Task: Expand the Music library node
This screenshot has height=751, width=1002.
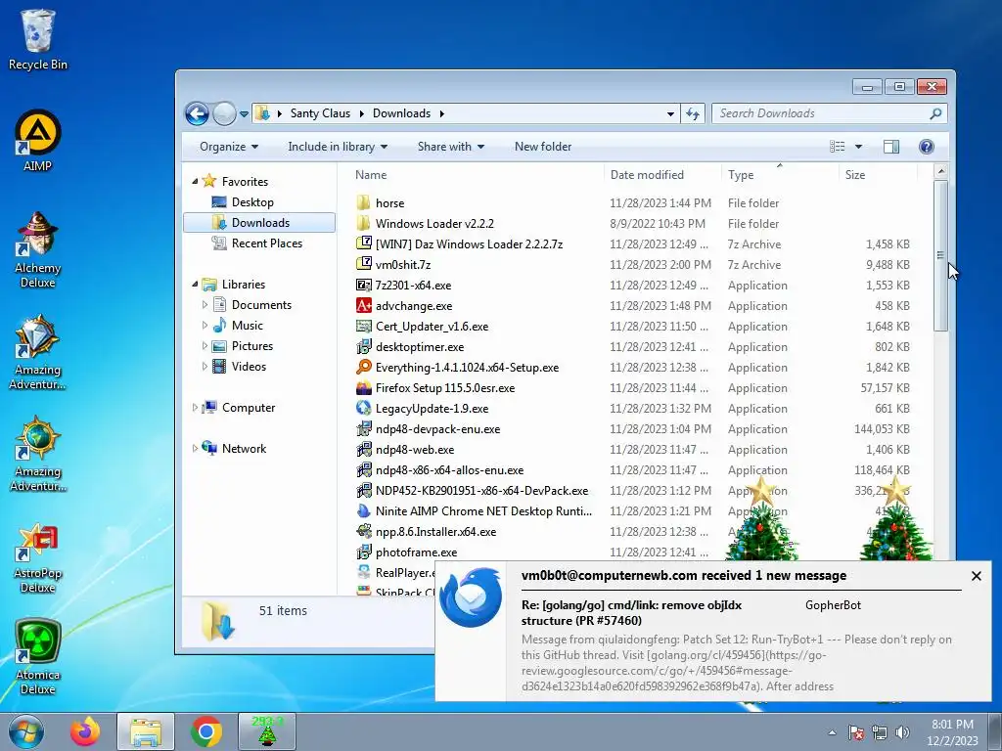Action: click(x=205, y=325)
